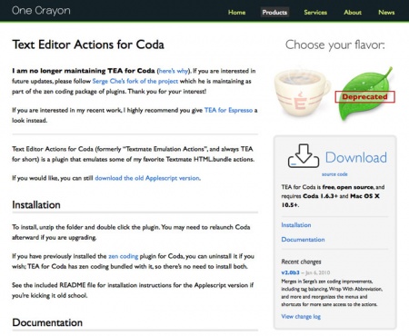
Task: Open the TEA for Espresso link
Action: (x=228, y=110)
